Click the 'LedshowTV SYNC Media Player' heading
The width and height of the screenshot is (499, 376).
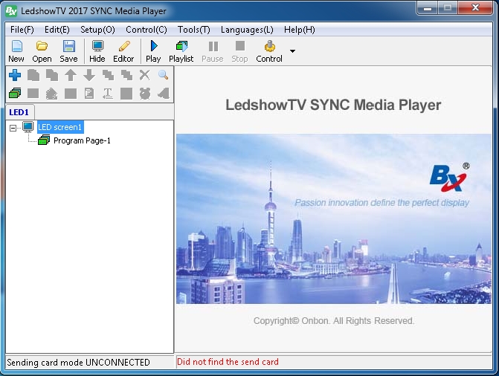click(x=333, y=105)
